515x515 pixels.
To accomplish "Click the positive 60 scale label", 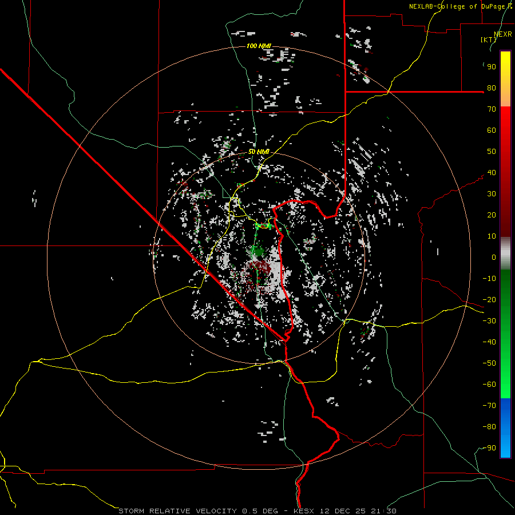I will pyautogui.click(x=492, y=130).
